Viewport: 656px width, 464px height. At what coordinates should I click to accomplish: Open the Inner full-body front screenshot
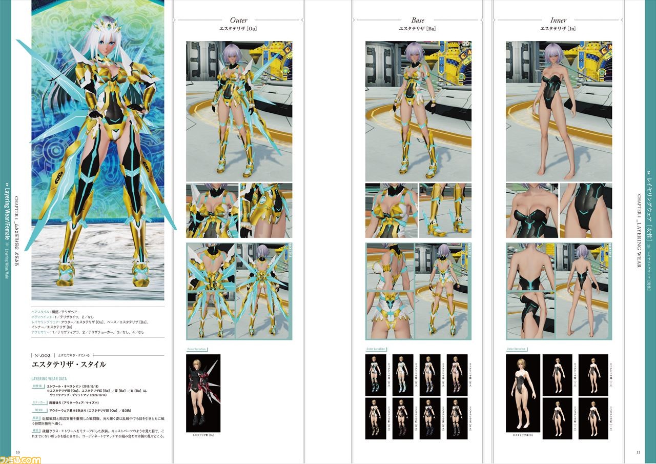pos(559,111)
